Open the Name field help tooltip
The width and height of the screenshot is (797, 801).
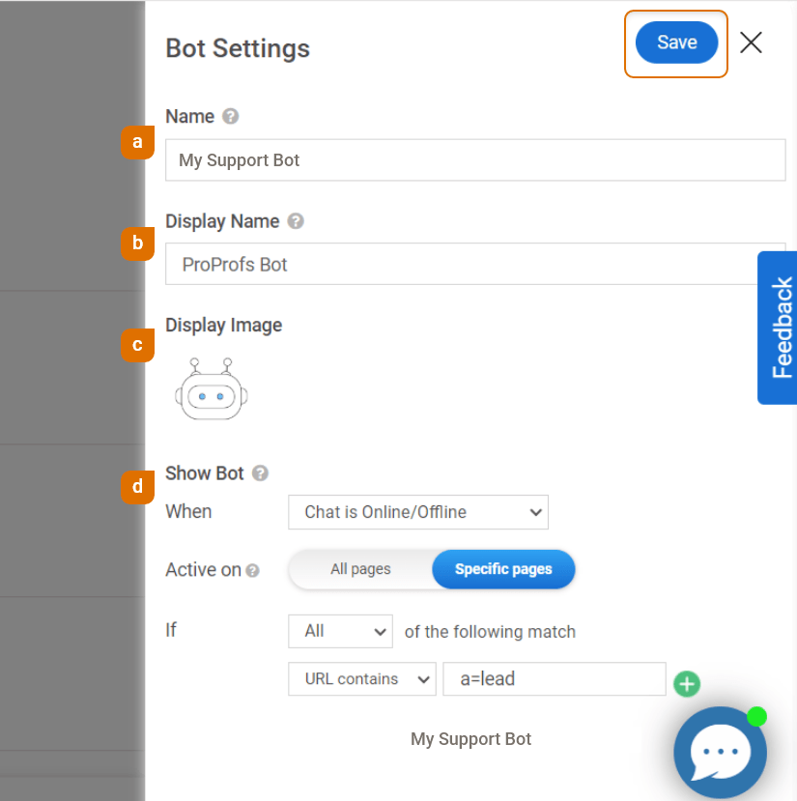point(230,116)
